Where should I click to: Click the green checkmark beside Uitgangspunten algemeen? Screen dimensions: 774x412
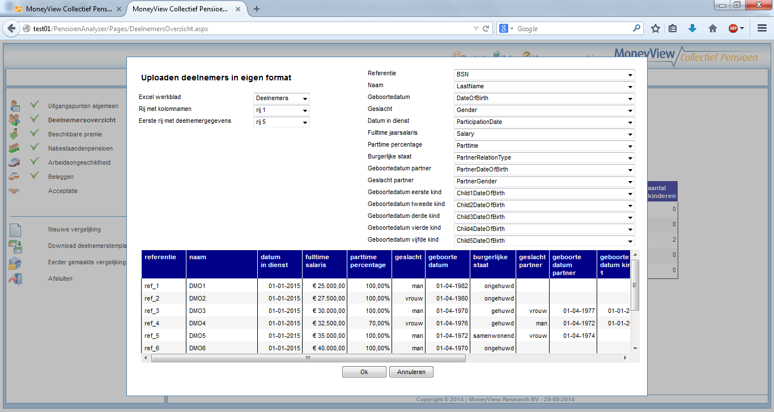point(35,105)
